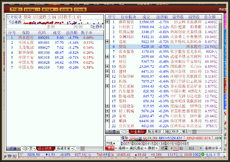Image resolution: width=230 pixels, height=162 pixels.
Task: Sort the insurance stock list by 换手率 header
Action: 87,33
